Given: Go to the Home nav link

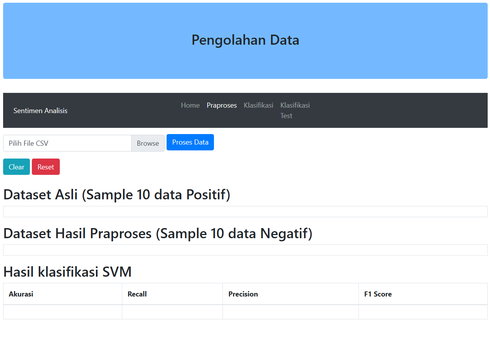Looking at the screenshot, I should point(190,105).
